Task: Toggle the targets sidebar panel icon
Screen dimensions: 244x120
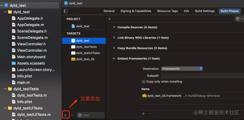Action: coord(66,11)
